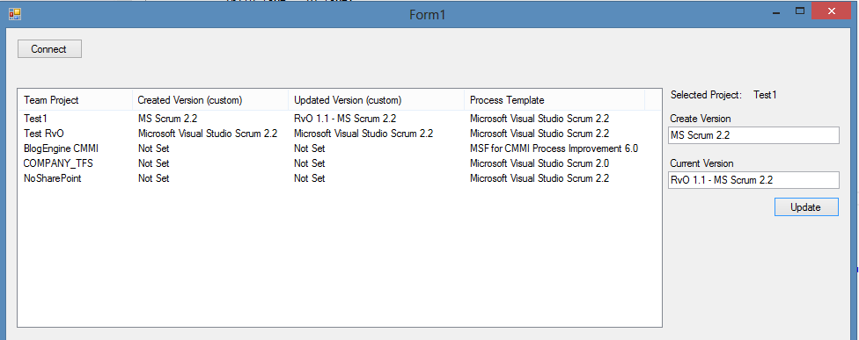Close the Form1 window

(x=831, y=11)
